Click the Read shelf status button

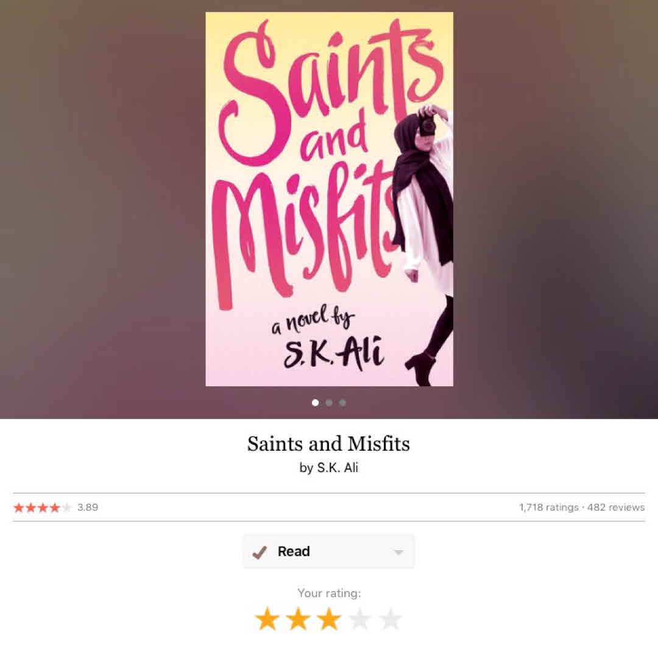[328, 551]
